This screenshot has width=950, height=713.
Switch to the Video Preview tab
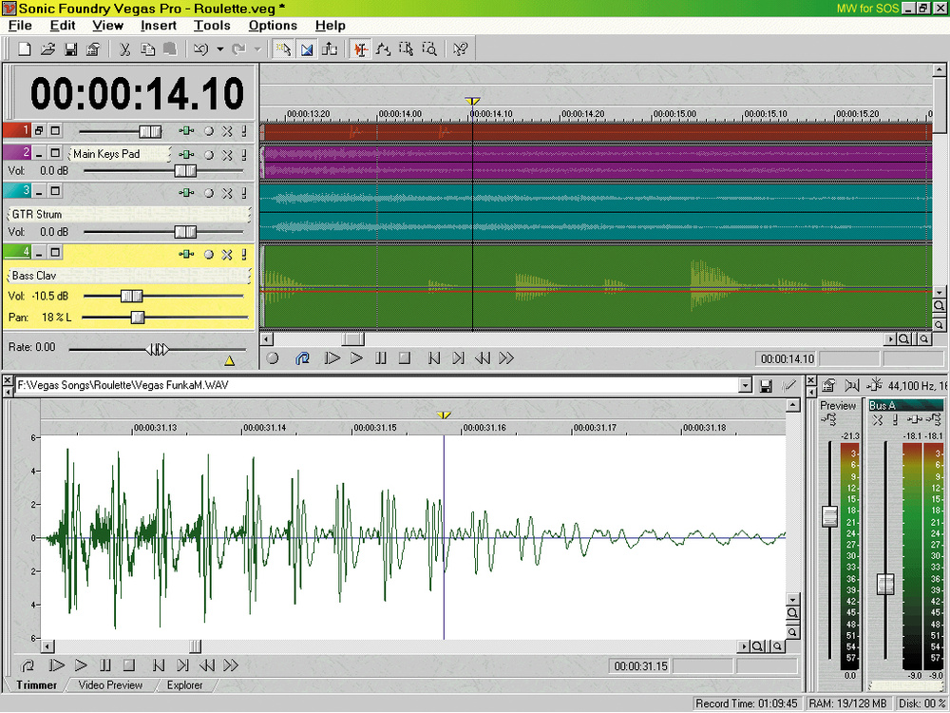click(110, 684)
